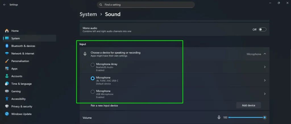Click the Realtek(R) Audio subtitle
291x124 pixels.
[x=105, y=67]
